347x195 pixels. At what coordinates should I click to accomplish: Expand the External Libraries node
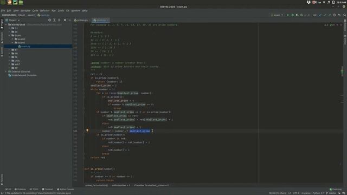tap(6, 71)
